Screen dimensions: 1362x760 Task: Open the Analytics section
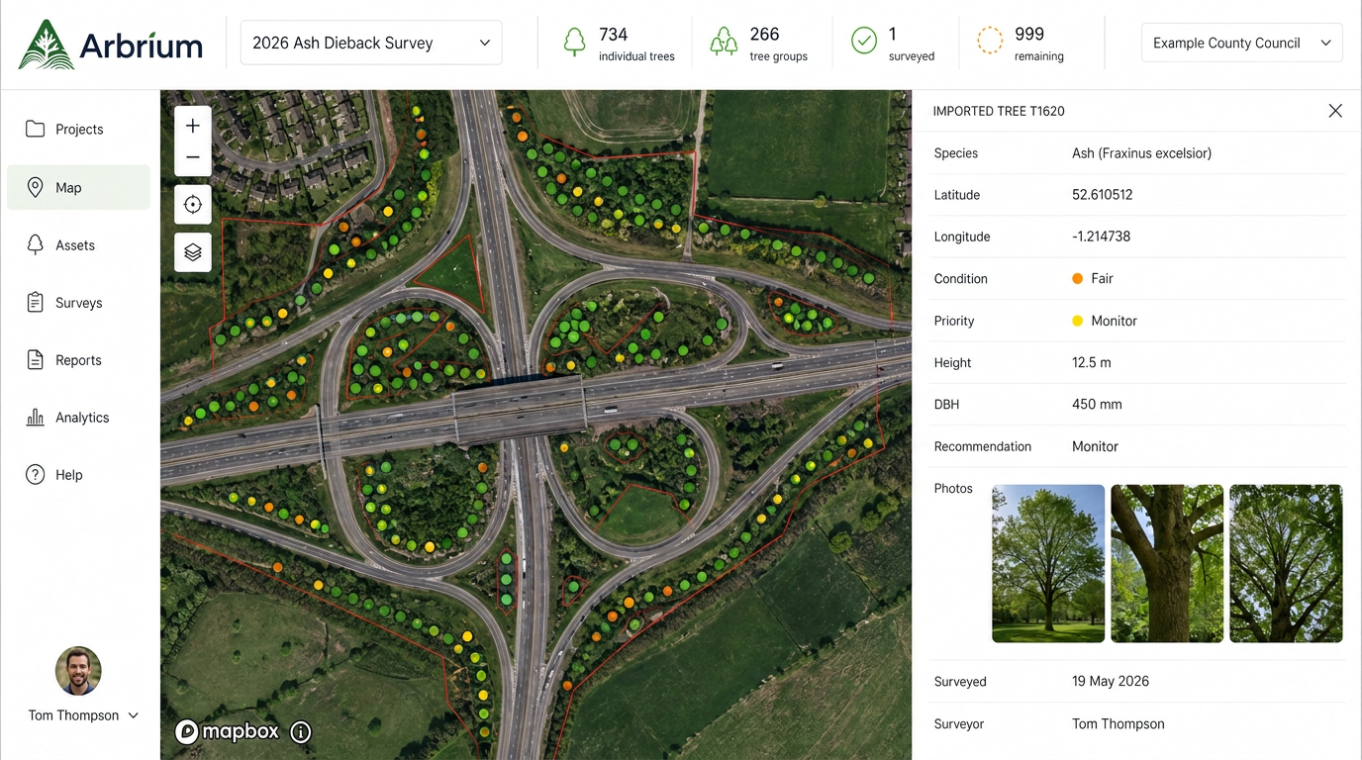(78, 418)
